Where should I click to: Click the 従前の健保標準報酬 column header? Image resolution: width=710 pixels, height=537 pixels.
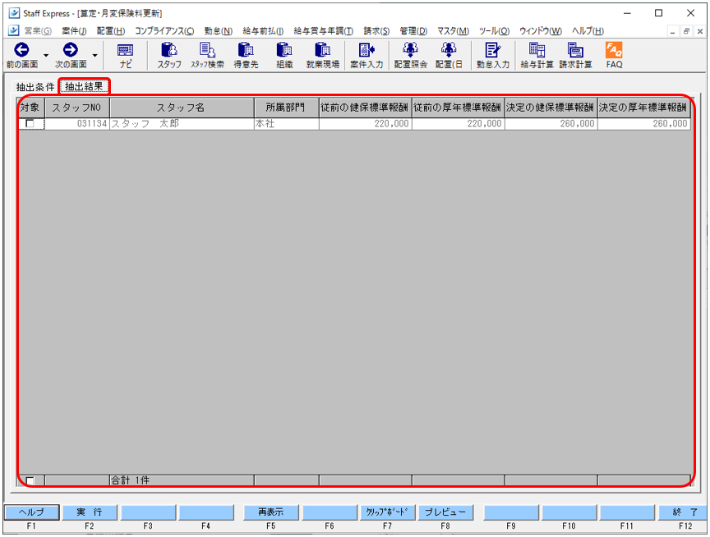(x=365, y=108)
